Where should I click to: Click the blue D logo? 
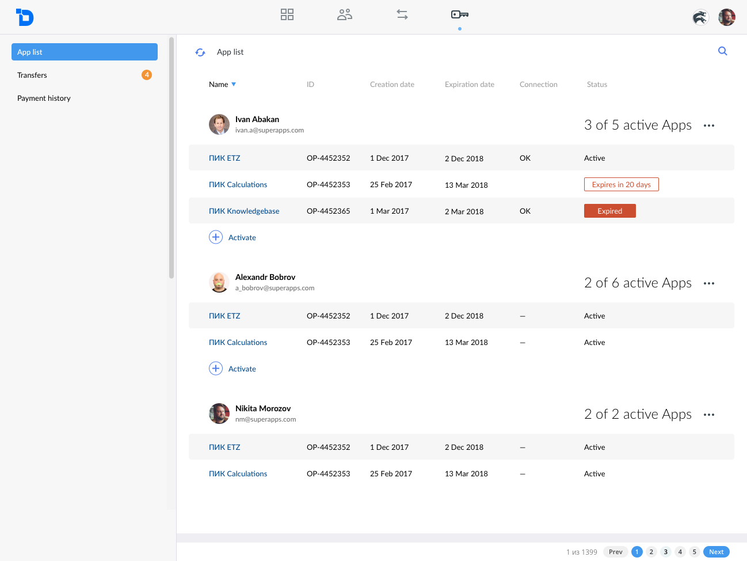[x=25, y=17]
